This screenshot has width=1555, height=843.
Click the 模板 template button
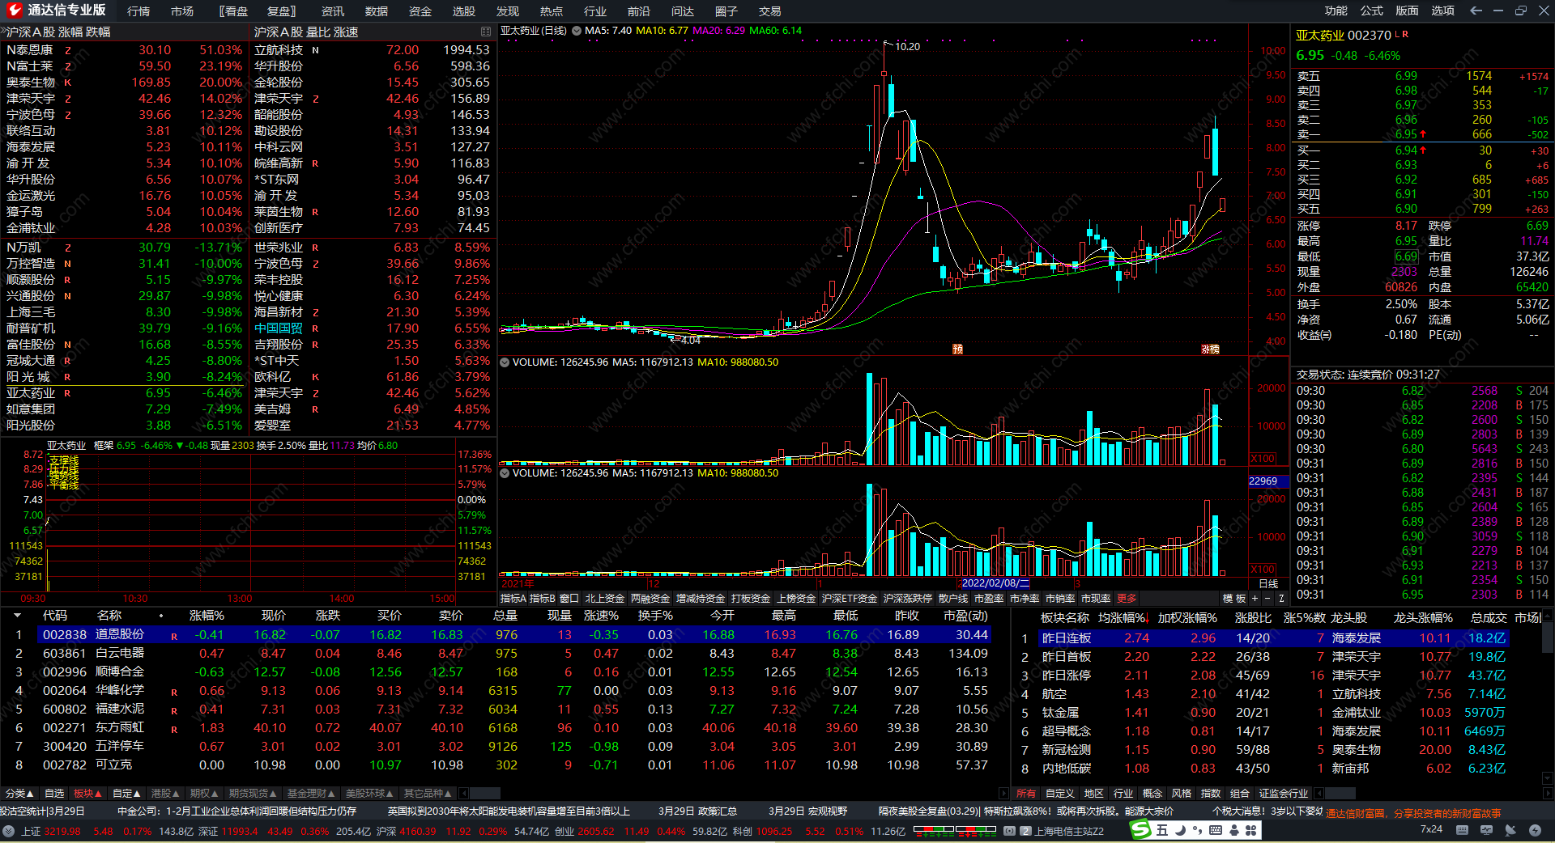point(1234,599)
